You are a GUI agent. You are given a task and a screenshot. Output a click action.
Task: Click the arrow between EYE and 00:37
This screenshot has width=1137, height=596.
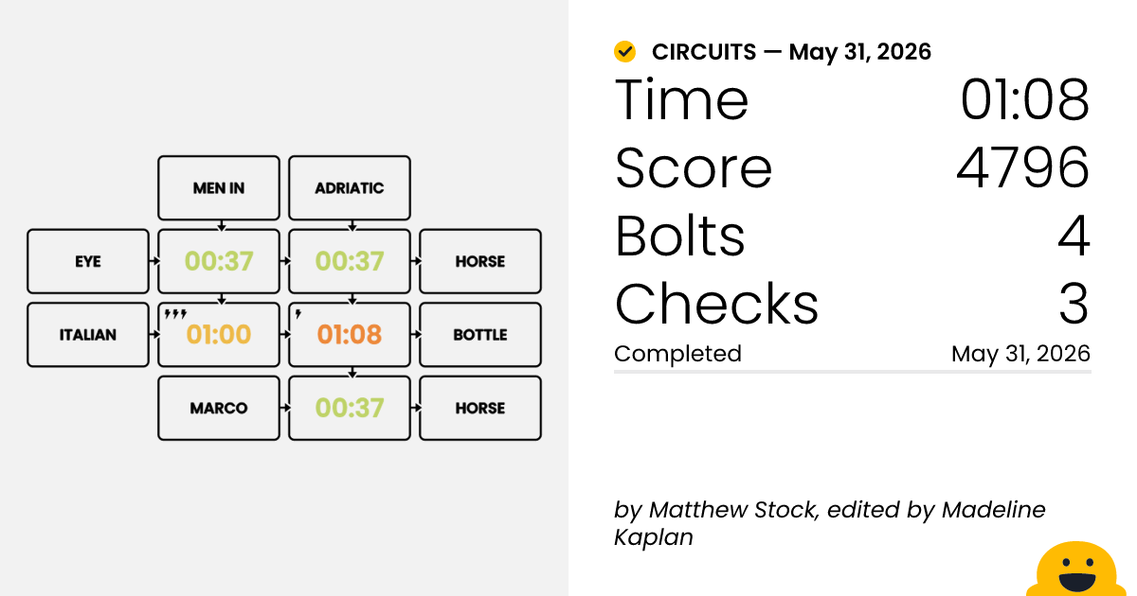(153, 261)
